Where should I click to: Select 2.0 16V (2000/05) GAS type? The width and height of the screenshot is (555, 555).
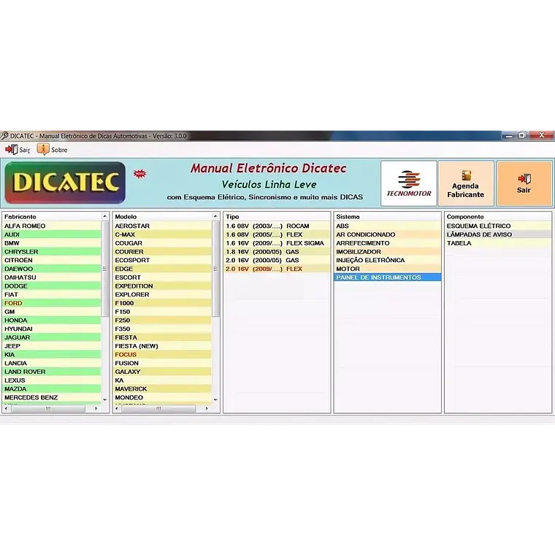[x=277, y=260]
